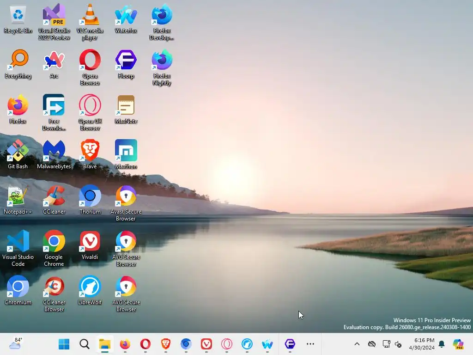
Task: Click the muted volume tray icon
Action: 398,344
